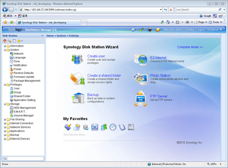Open the Create user wizard icon
Image resolution: width=228 pixels, height=168 pixels.
point(78,59)
